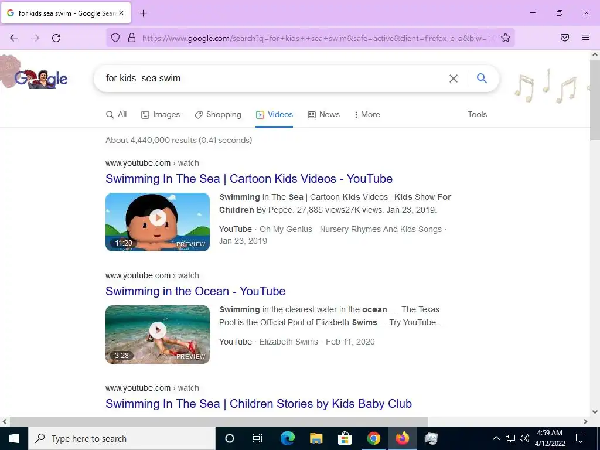This screenshot has height=450, width=600.
Task: Open 'Swimming in the Ocean - YouTube' link
Action: pyautogui.click(x=196, y=291)
